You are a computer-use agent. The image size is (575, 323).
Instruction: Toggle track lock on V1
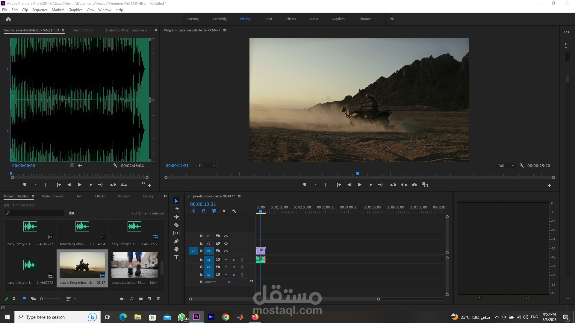click(201, 251)
